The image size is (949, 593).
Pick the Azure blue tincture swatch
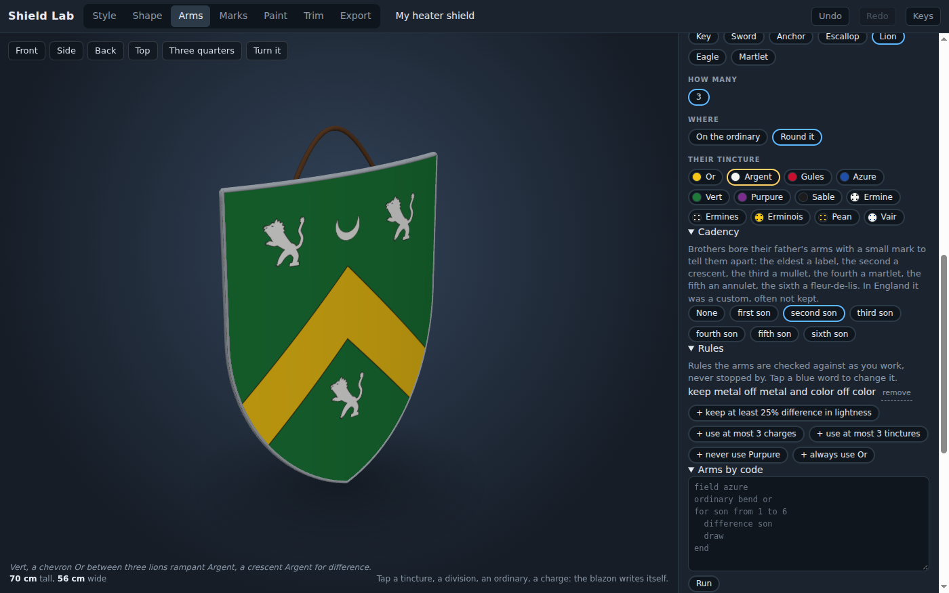860,177
